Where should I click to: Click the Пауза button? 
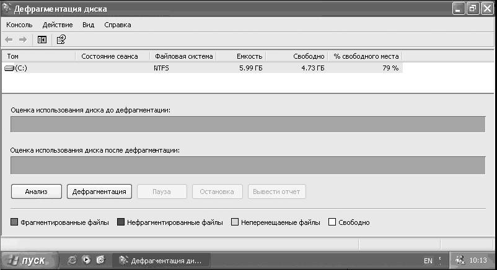click(162, 192)
